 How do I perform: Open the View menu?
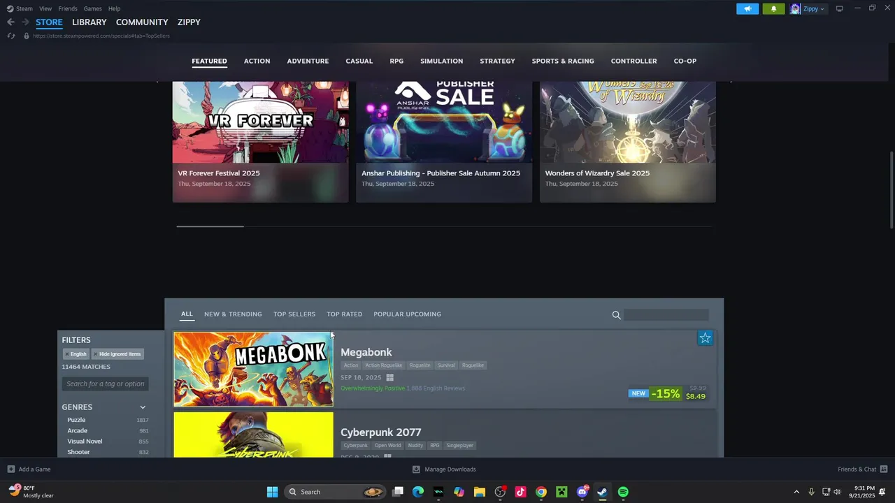click(45, 8)
